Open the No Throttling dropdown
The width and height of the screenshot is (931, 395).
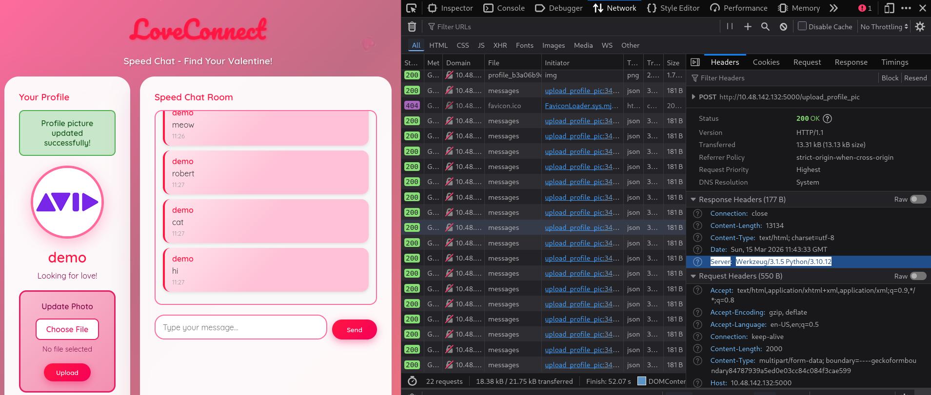pos(884,27)
